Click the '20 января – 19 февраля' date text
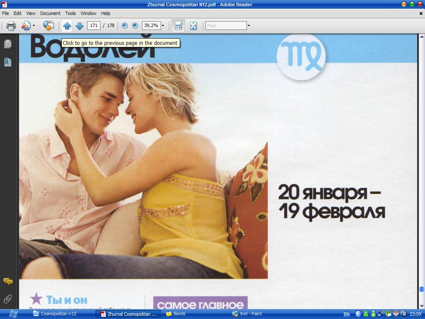Viewport: 425px width, 319px height. coord(332,202)
